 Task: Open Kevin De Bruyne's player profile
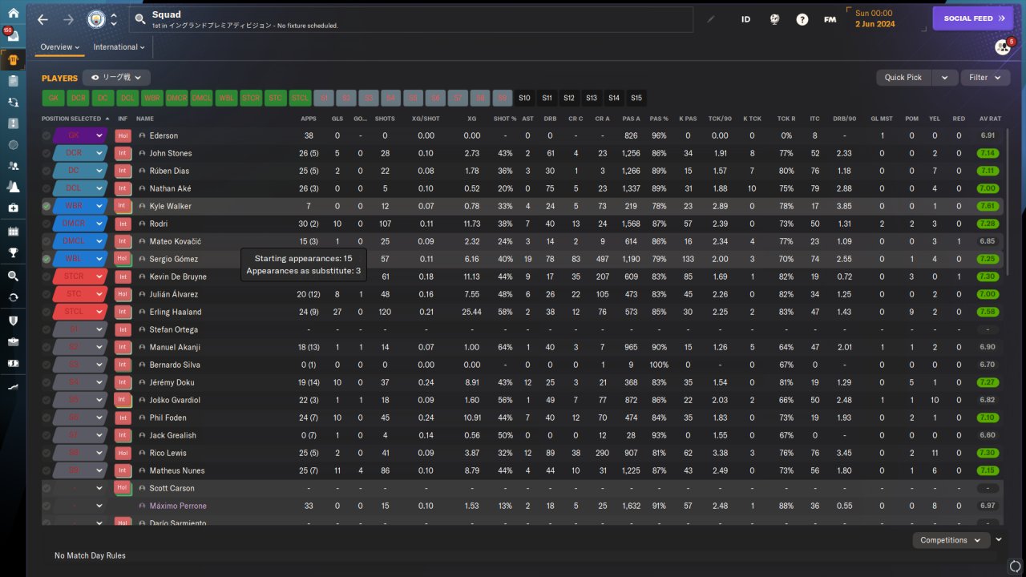pyautogui.click(x=178, y=276)
